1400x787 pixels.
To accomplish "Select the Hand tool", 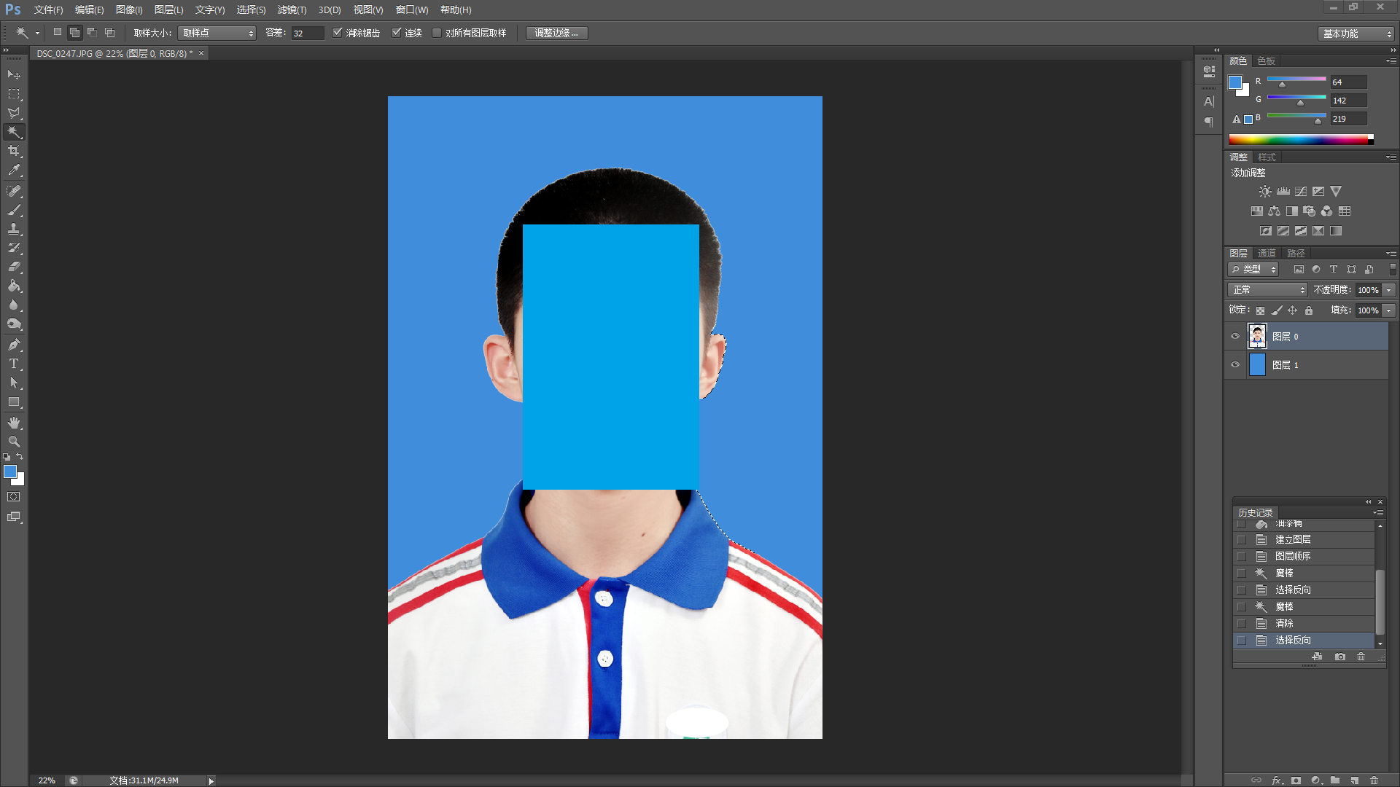I will 14,423.
